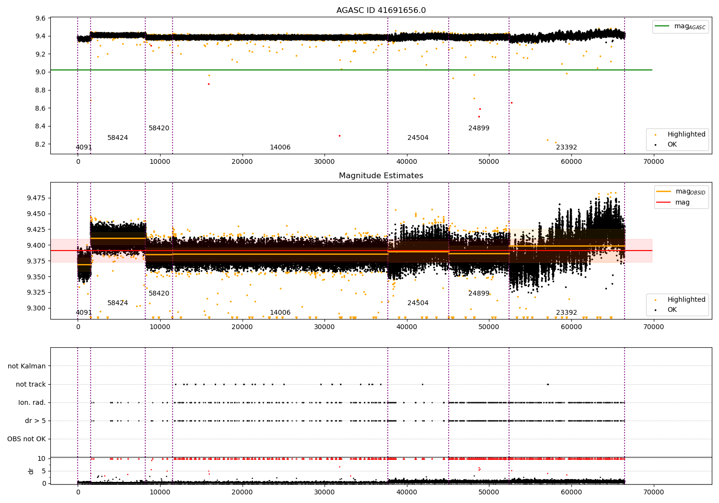Click OBSID label '24899' in Magnitude Estimates plot
The image size is (719, 503).
[479, 294]
